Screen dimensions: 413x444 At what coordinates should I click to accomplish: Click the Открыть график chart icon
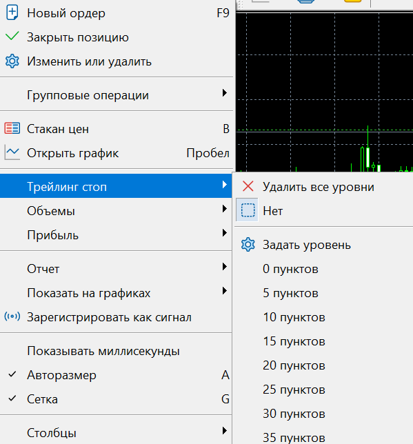(12, 152)
